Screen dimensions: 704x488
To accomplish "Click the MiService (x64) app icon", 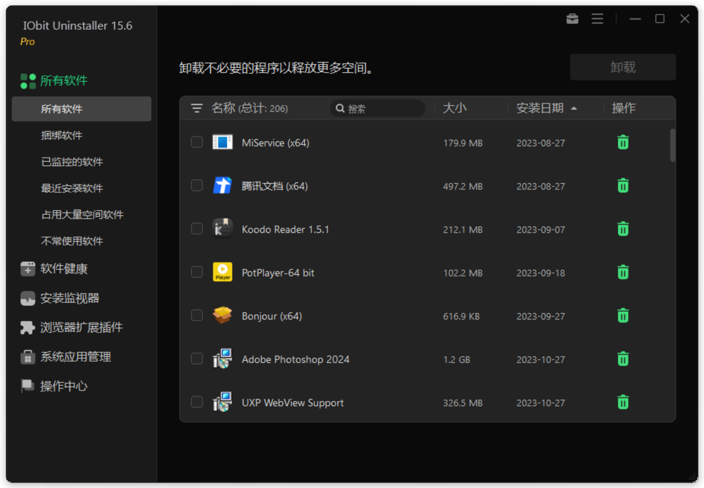I will [x=222, y=142].
